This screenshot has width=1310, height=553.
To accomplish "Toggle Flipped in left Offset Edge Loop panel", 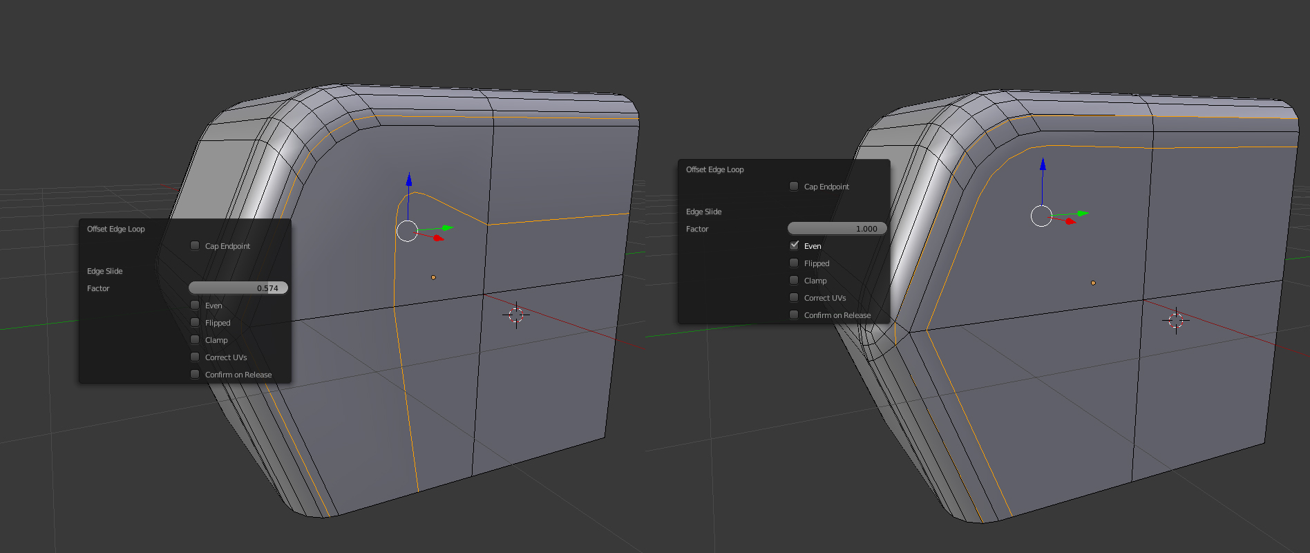I will click(x=195, y=322).
